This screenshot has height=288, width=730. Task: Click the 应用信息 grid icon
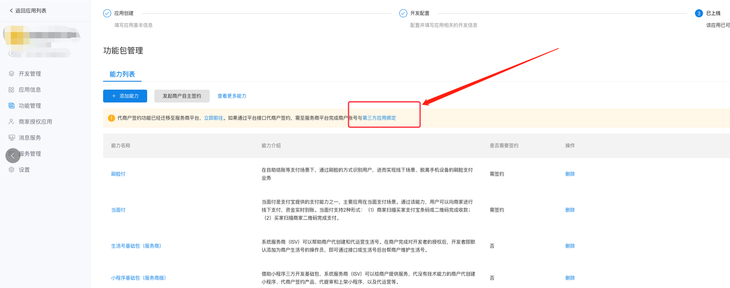click(11, 89)
